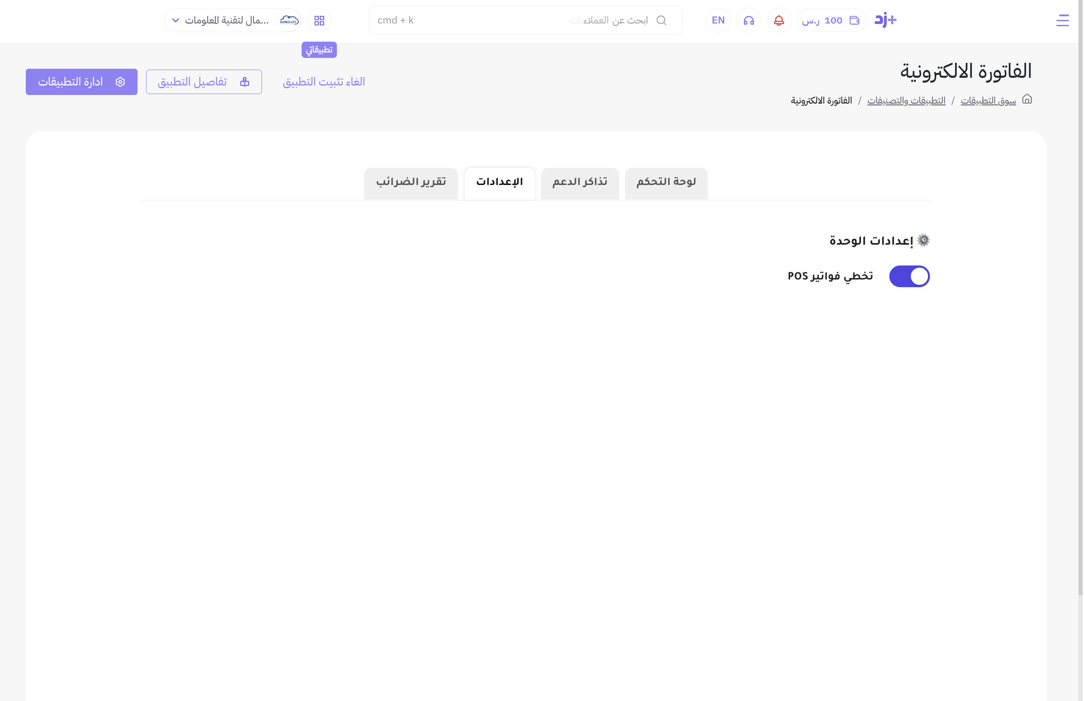Click the store logo avatar
1084x701 pixels.
[289, 20]
